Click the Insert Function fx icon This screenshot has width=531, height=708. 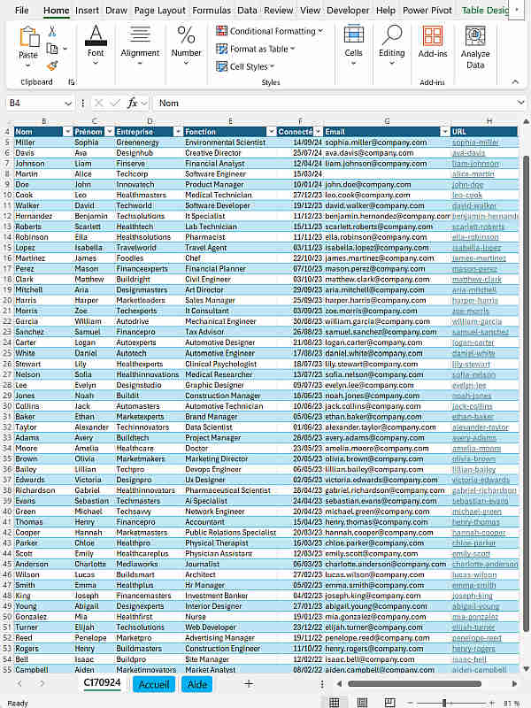133,103
